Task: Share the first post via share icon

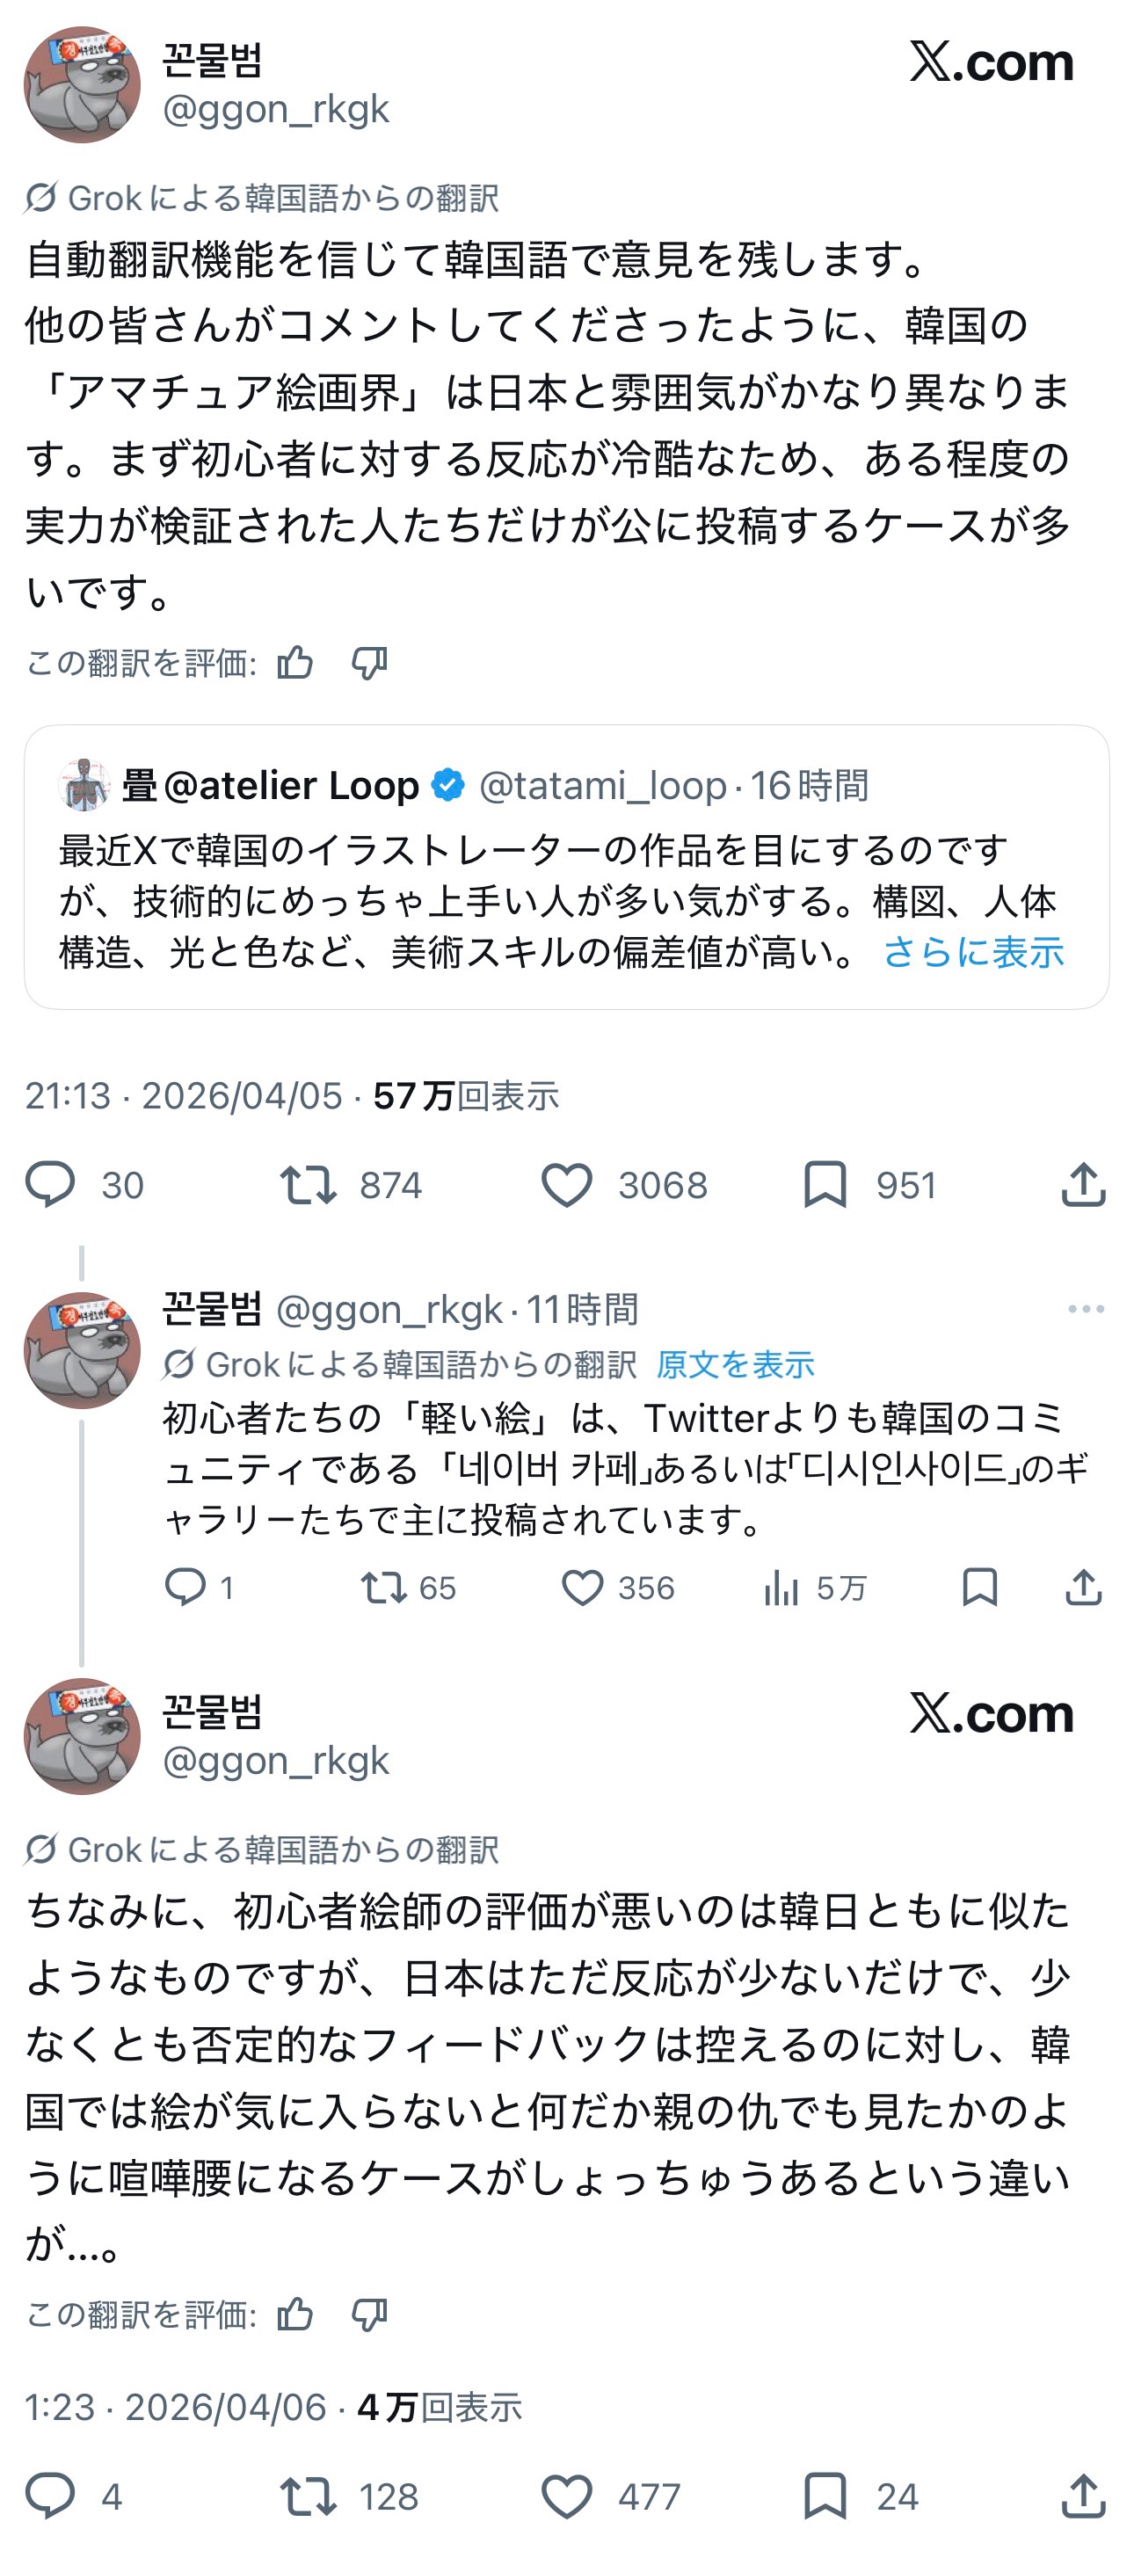Action: point(1082,1185)
